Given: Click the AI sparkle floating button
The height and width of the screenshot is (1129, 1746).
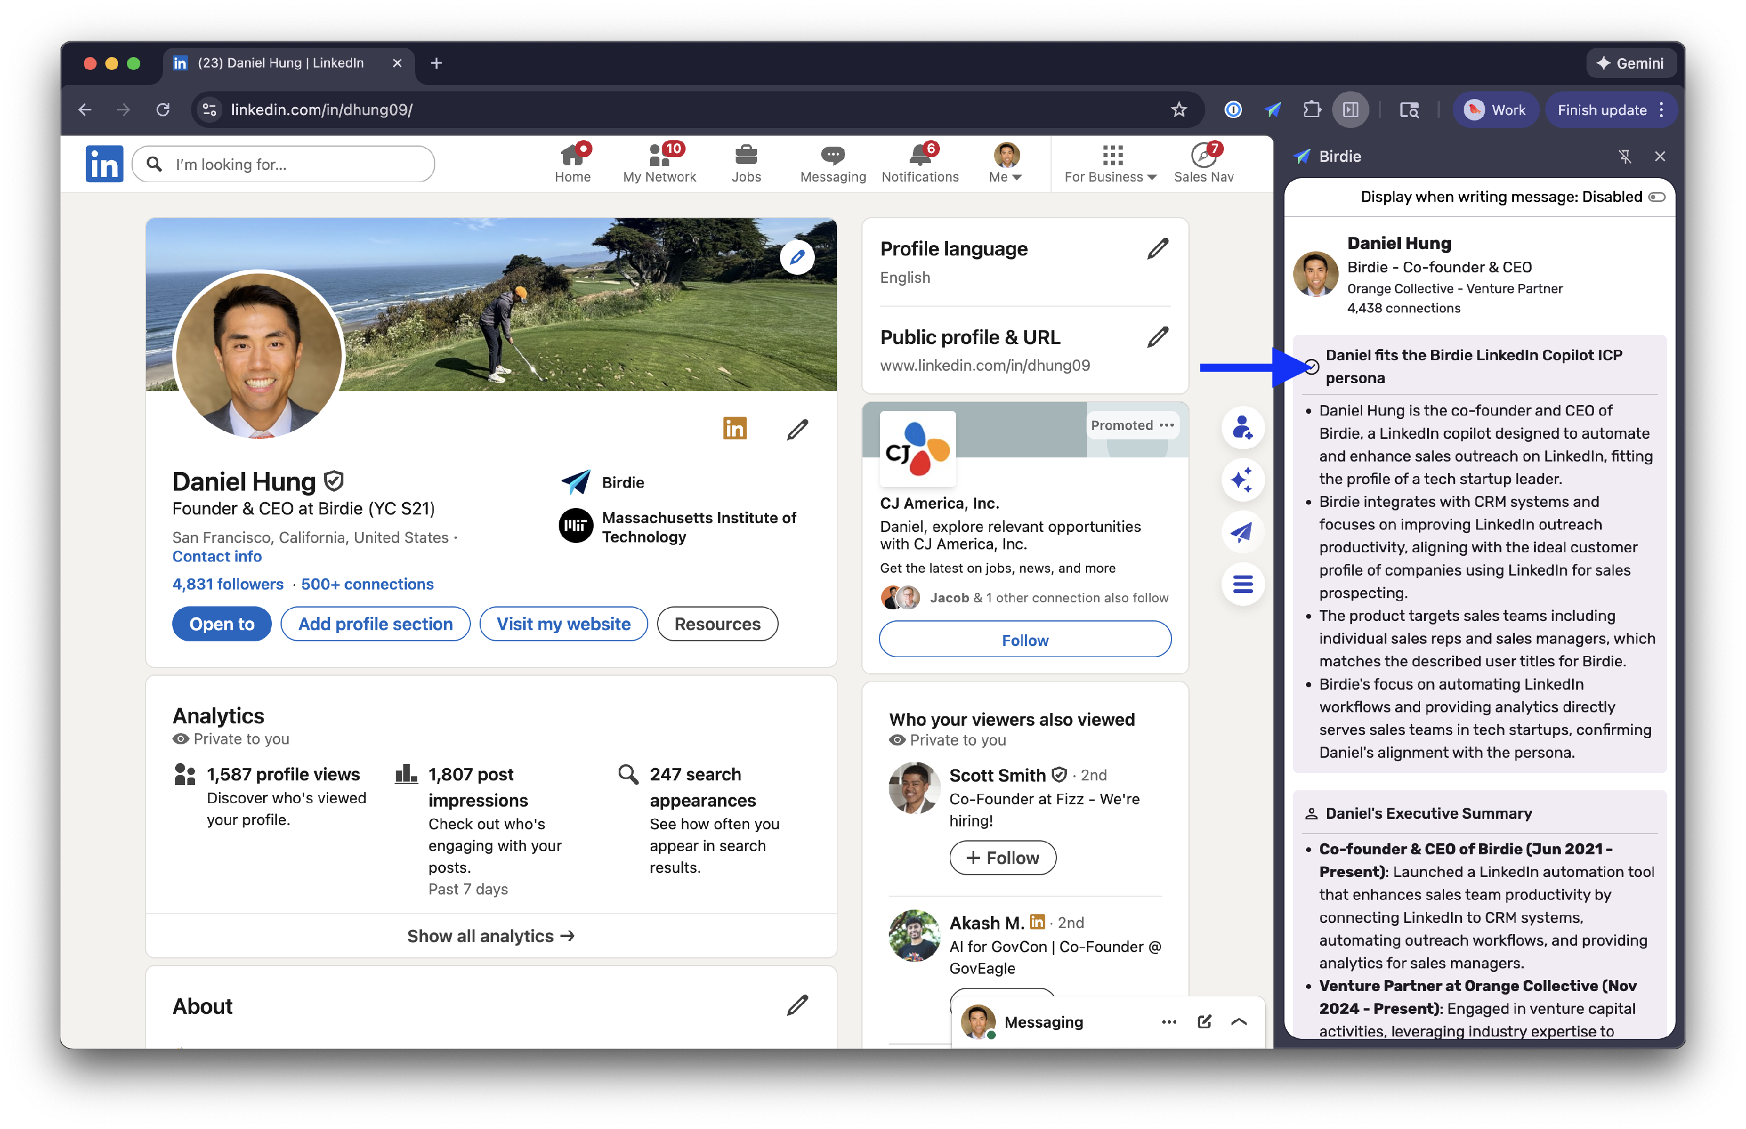Looking at the screenshot, I should point(1242,481).
